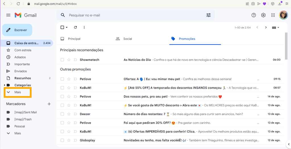Click the purple heart browser icon
Image resolution: width=291 pixels, height=149 pixels.
(265, 4)
